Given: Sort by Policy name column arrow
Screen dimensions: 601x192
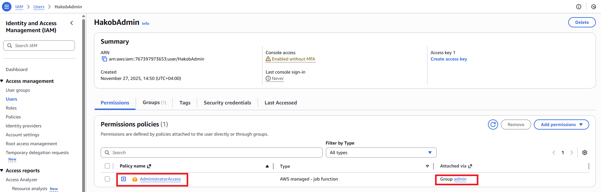Looking at the screenshot, I should (267, 166).
